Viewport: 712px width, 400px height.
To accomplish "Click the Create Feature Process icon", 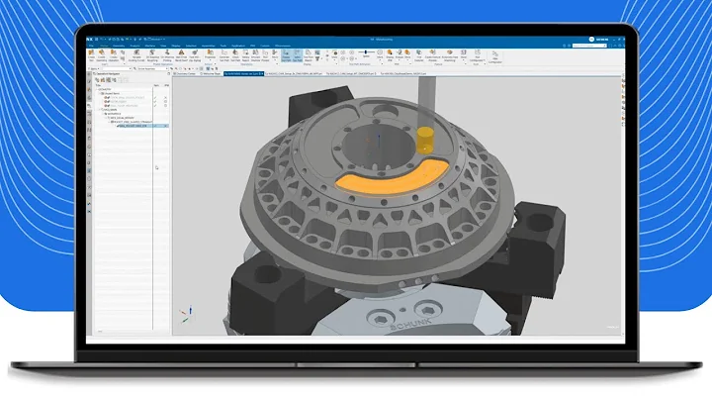I will (x=433, y=55).
